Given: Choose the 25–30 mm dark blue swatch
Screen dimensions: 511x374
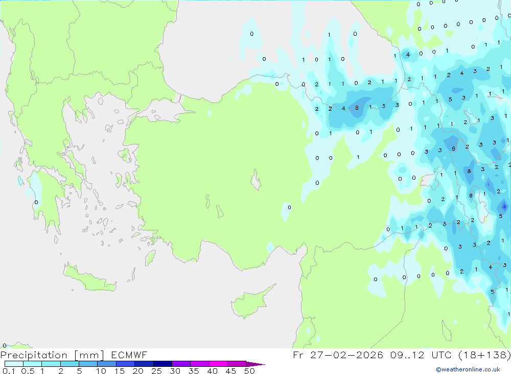Looking at the screenshot, I should tap(162, 364).
